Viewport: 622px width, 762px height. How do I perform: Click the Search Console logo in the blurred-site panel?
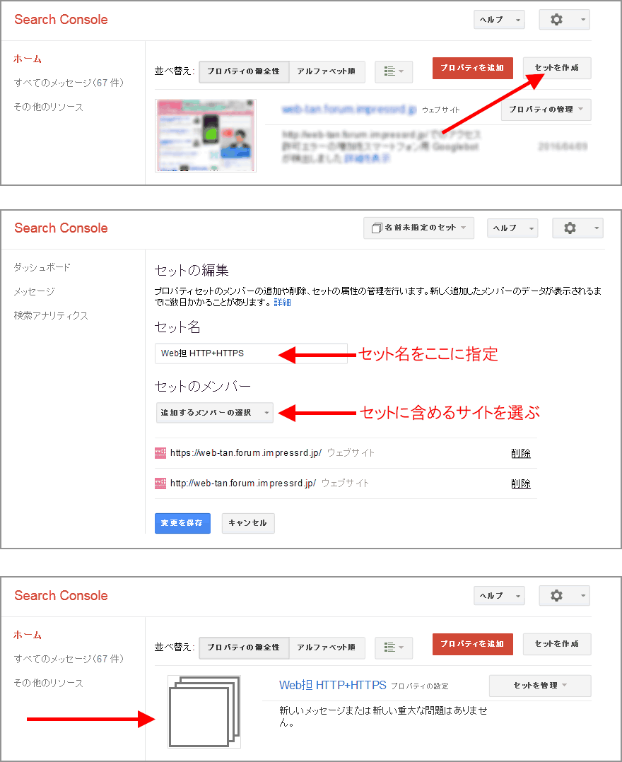[x=61, y=20]
